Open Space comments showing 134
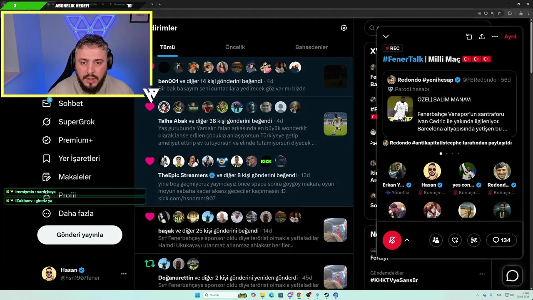The width and height of the screenshot is (533, 300). coord(501,240)
